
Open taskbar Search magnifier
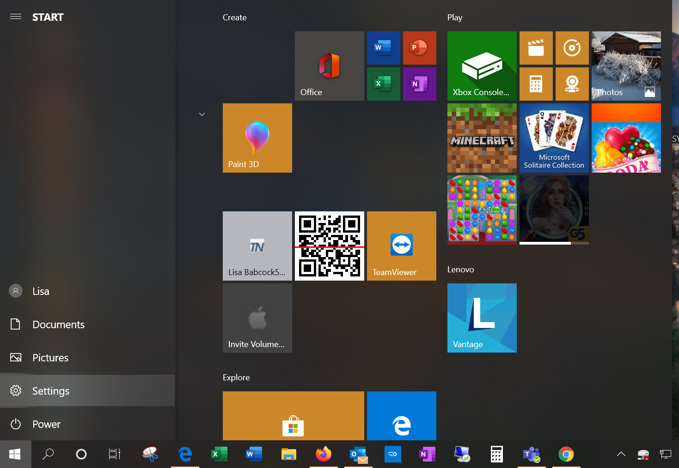pos(48,454)
